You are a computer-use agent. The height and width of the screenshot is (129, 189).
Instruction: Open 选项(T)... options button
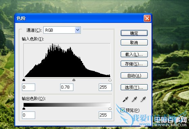[134, 87]
